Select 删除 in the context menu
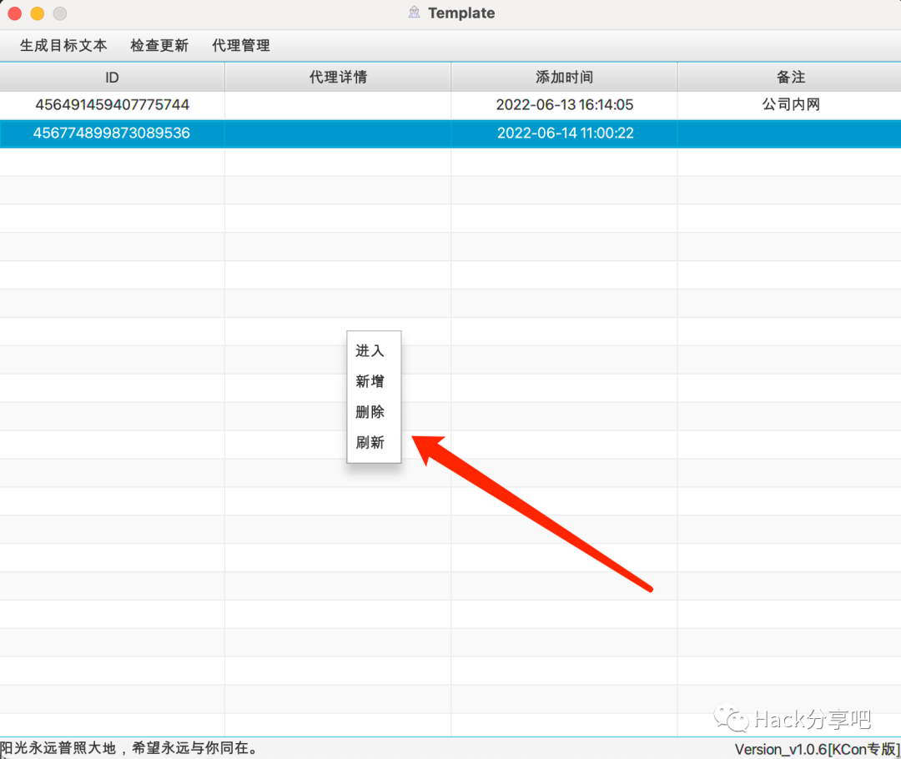The width and height of the screenshot is (901, 759). pyautogui.click(x=370, y=411)
